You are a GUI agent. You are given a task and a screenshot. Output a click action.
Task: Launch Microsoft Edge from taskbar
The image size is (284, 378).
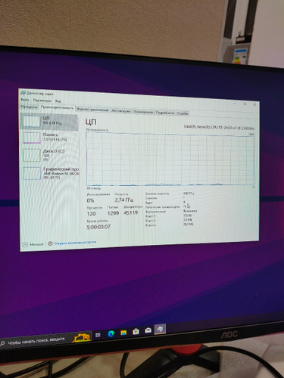(111, 333)
